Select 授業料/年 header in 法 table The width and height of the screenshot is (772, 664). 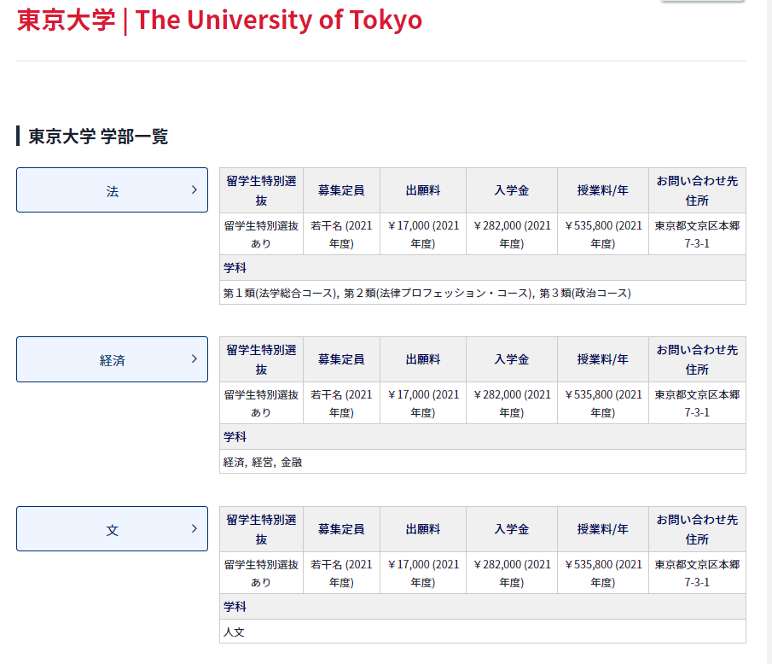(602, 190)
